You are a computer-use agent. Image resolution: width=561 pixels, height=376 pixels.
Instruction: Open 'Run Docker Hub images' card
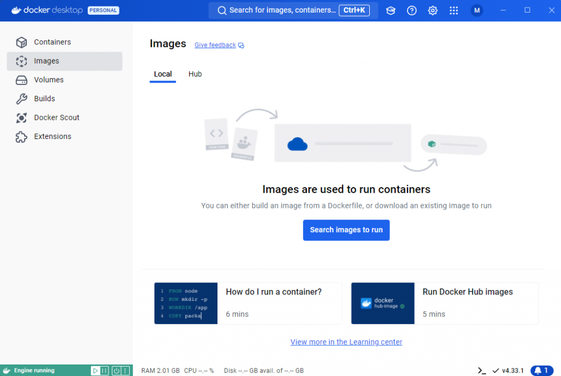click(x=445, y=303)
